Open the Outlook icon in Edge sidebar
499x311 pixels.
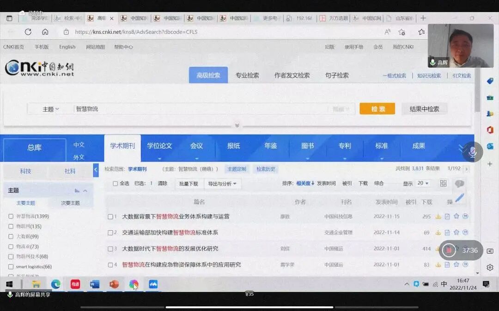click(490, 146)
